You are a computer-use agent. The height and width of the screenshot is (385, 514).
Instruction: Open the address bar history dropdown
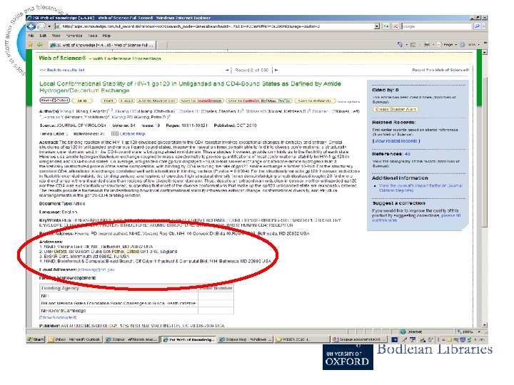pos(377,26)
